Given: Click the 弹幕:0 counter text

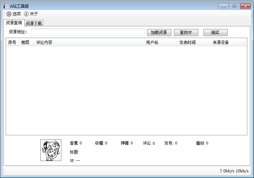Looking at the screenshot, I should (127, 143).
